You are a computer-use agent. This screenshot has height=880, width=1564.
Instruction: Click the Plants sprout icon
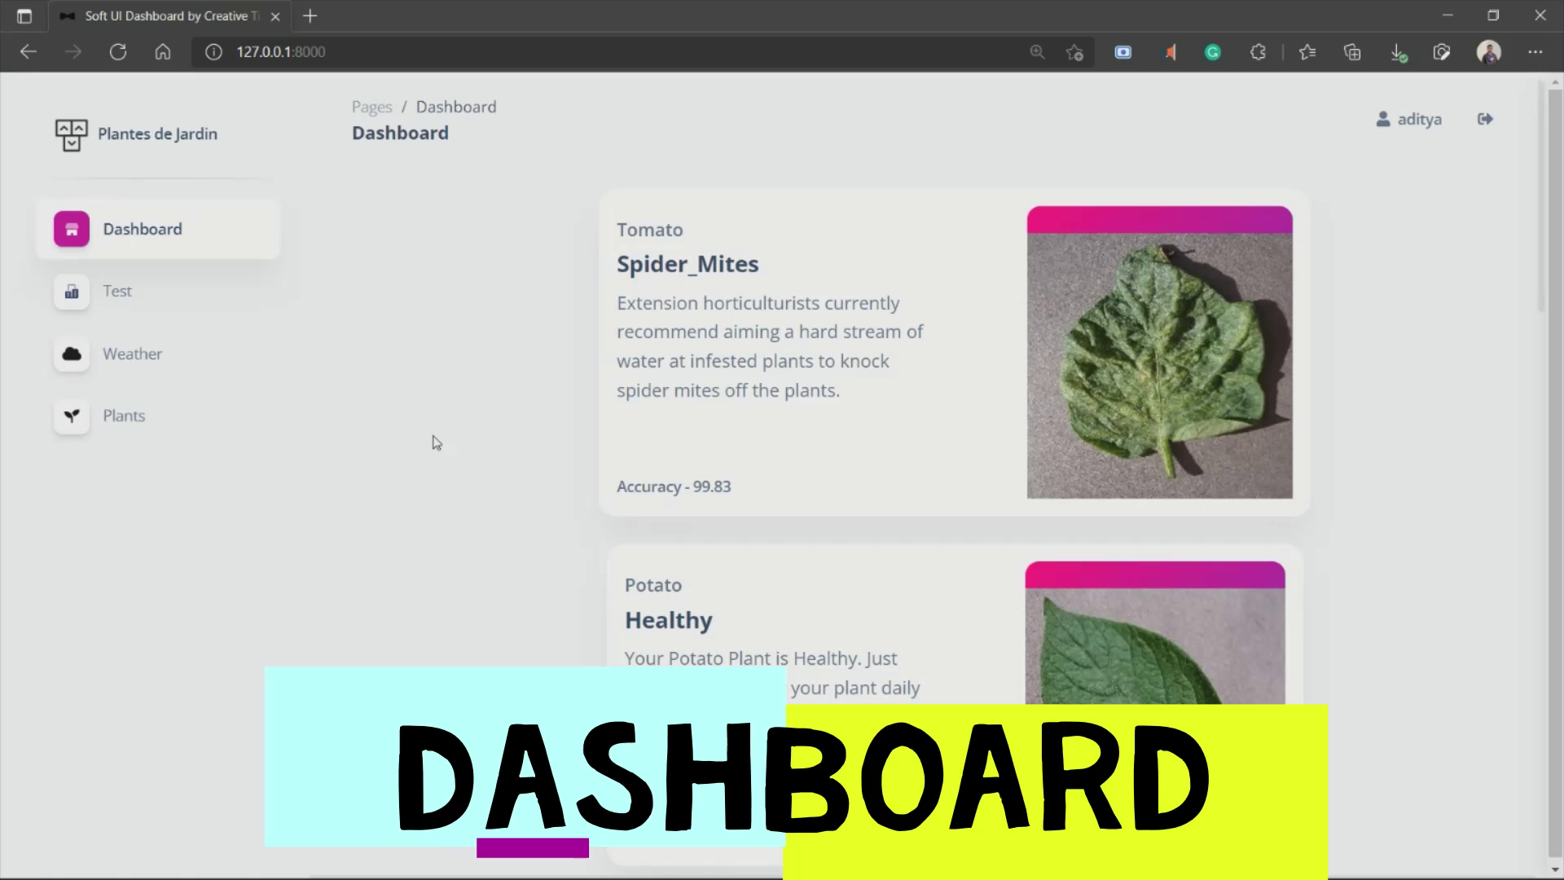click(x=72, y=416)
